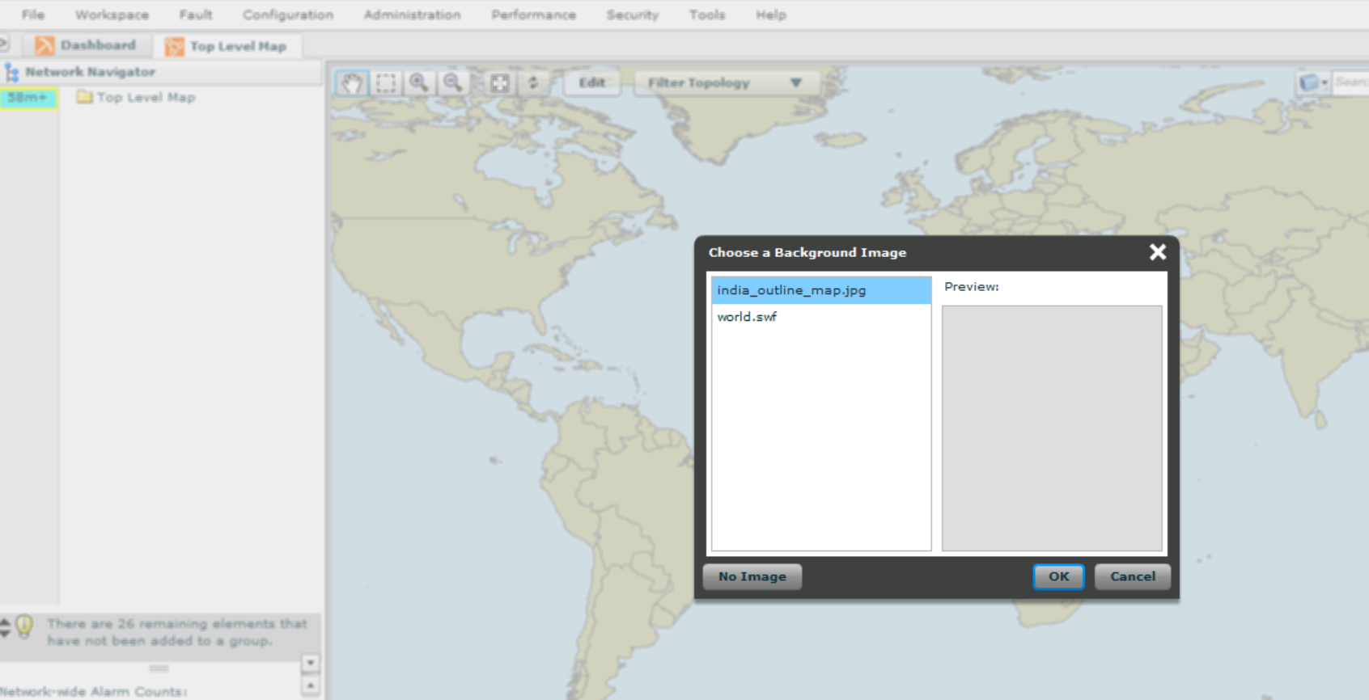Image resolution: width=1369 pixels, height=700 pixels.
Task: Click the Edit button in map toolbar
Action: tap(592, 82)
